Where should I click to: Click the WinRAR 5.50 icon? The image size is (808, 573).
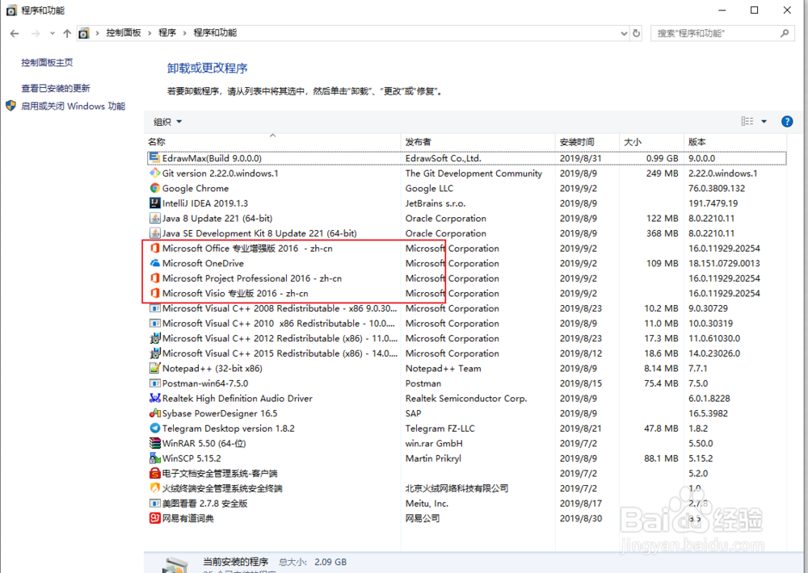[154, 443]
